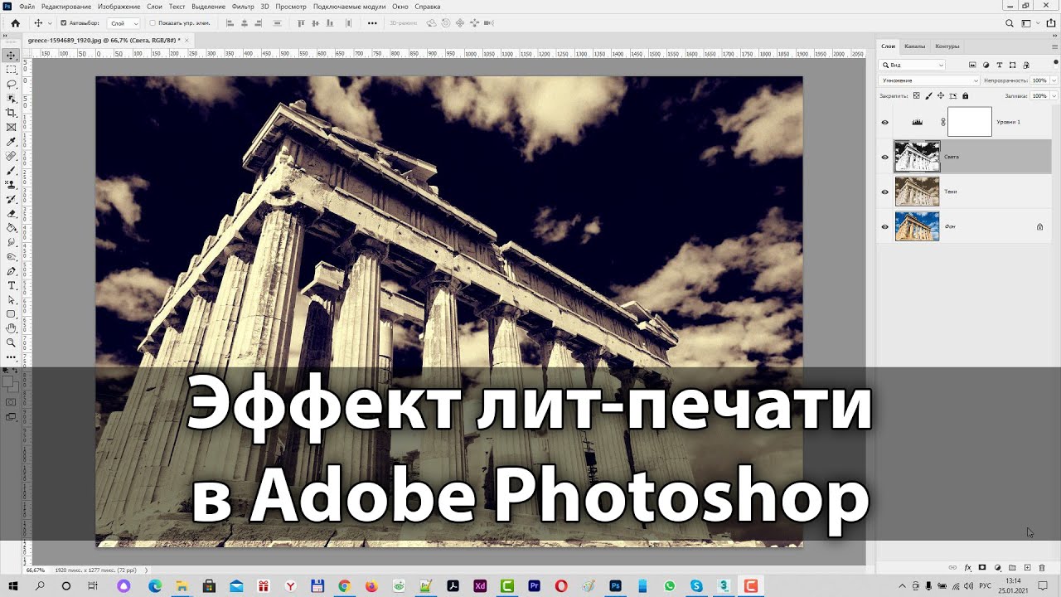
Task: Select the Path Selection tool
Action: 11,299
